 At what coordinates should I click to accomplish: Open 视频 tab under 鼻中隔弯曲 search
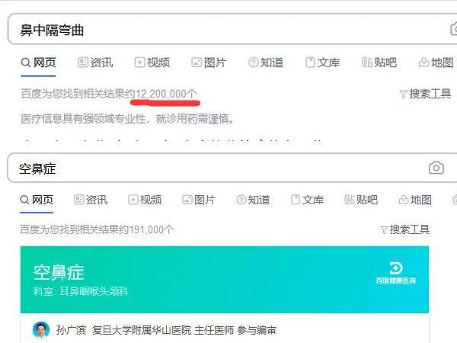tap(152, 63)
